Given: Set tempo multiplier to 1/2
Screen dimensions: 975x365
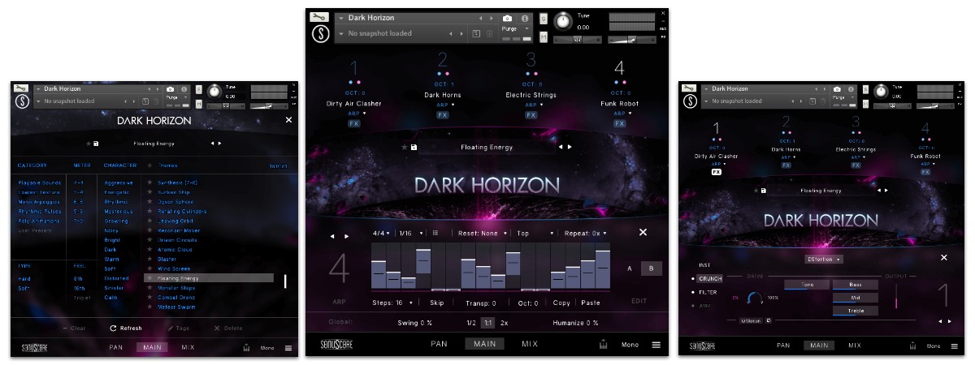Looking at the screenshot, I should [471, 323].
